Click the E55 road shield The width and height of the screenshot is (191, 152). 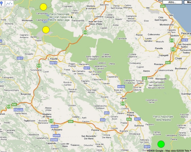coord(163,6)
